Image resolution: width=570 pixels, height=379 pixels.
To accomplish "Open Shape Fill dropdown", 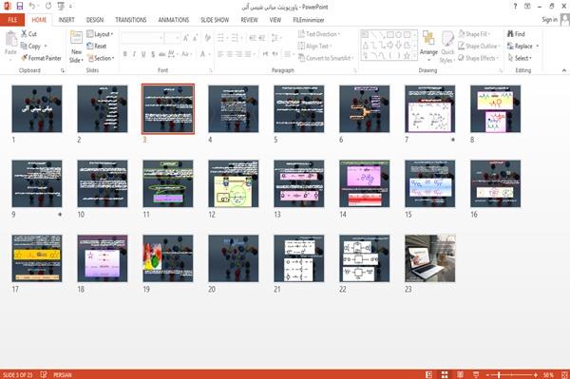I will (x=474, y=34).
